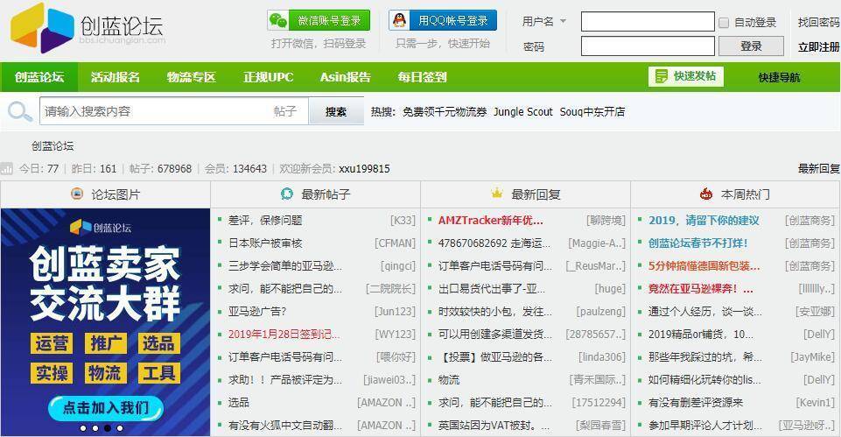This screenshot has width=841, height=437.
Task: Open the post 创蓝论坛春节不打烊!
Action: (x=697, y=243)
